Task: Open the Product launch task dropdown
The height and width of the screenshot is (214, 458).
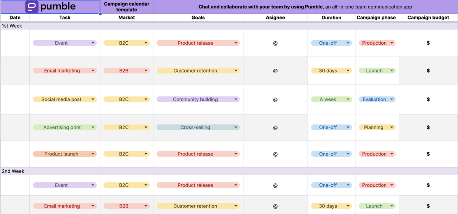Action: 65,154
